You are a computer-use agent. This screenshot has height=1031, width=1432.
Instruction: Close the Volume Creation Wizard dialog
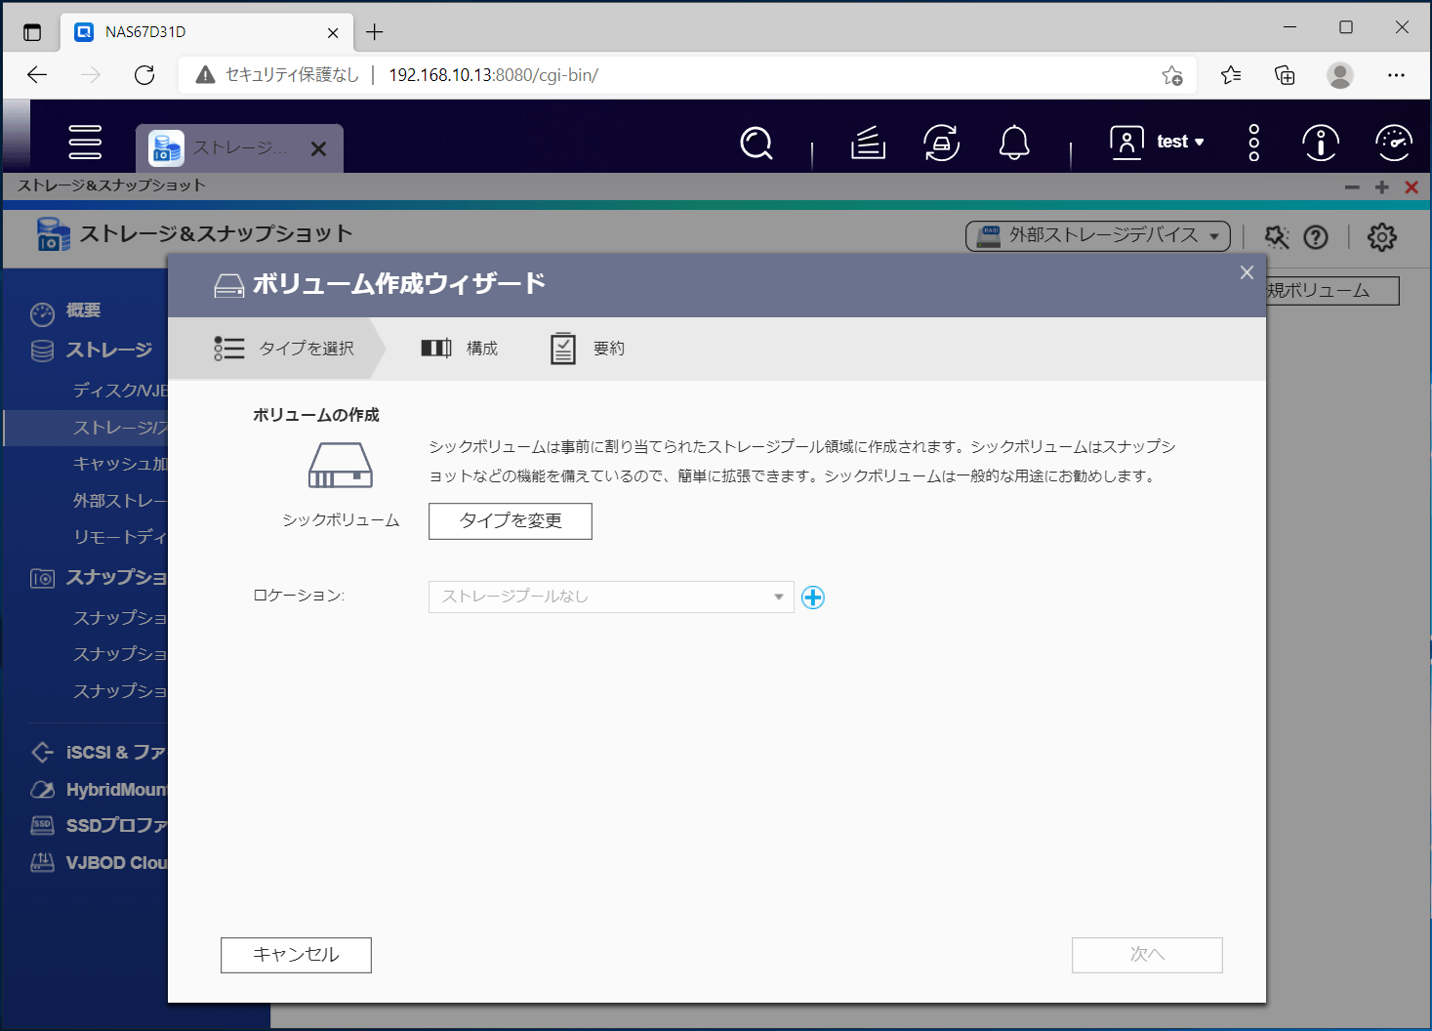(x=1247, y=273)
